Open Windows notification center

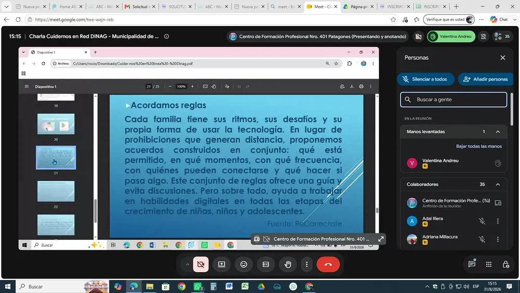510,286
